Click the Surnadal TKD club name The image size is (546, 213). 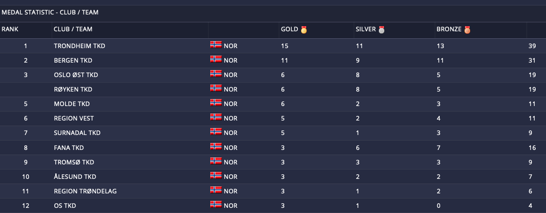pyautogui.click(x=77, y=133)
